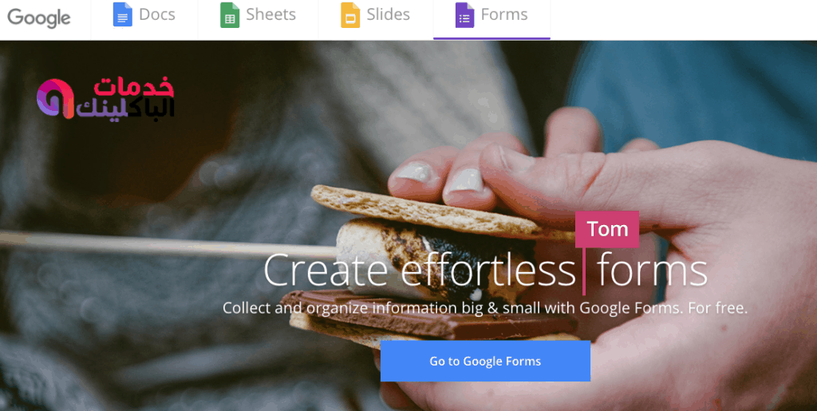Screen dimensions: 817x411
Task: Click the purple underline beneath Forms tab
Action: [x=491, y=38]
